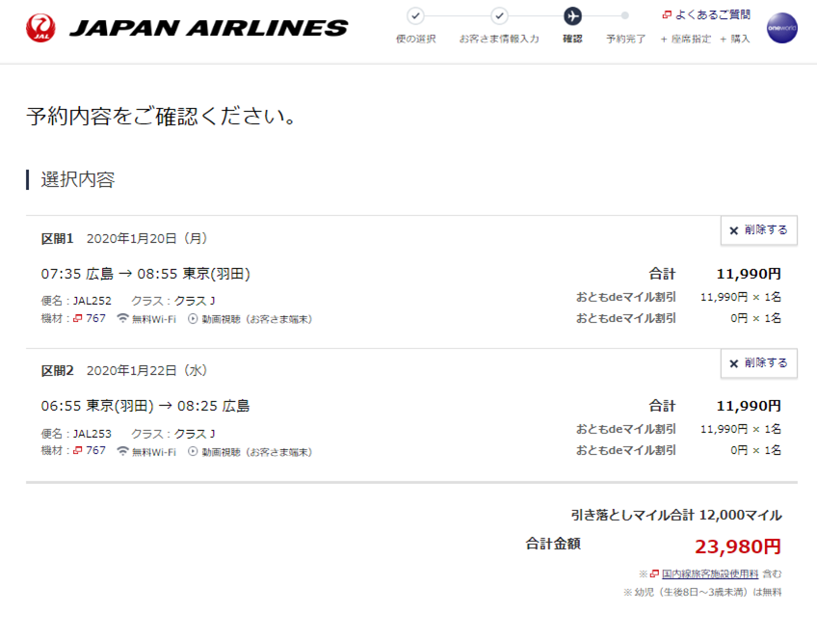Click the + 購入 step label

[735, 39]
